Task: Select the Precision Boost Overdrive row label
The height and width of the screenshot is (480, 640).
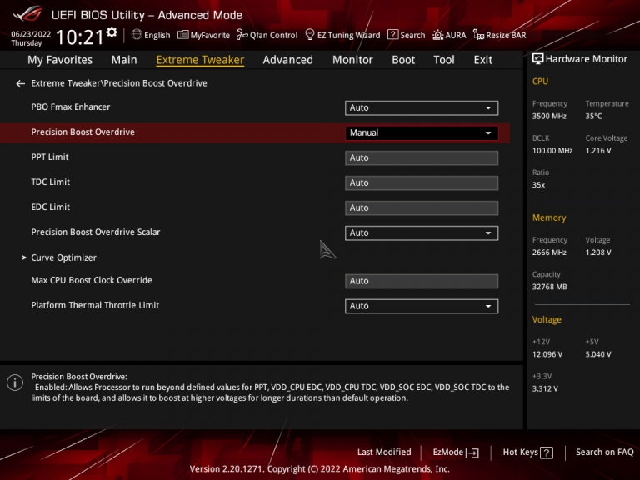Action: click(82, 132)
